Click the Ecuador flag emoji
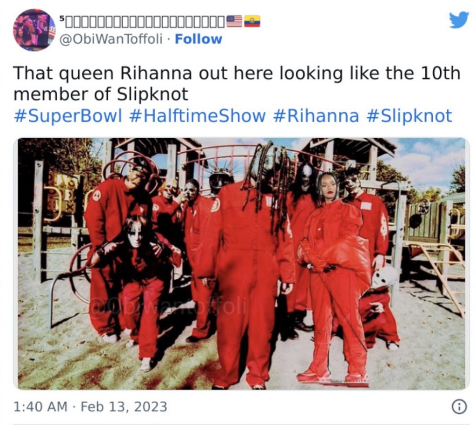The image size is (476, 425). pos(252,21)
